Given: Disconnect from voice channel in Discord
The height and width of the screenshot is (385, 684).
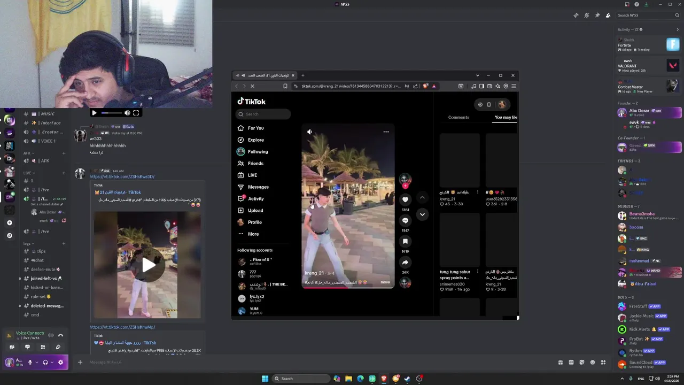Looking at the screenshot, I should pos(60,335).
